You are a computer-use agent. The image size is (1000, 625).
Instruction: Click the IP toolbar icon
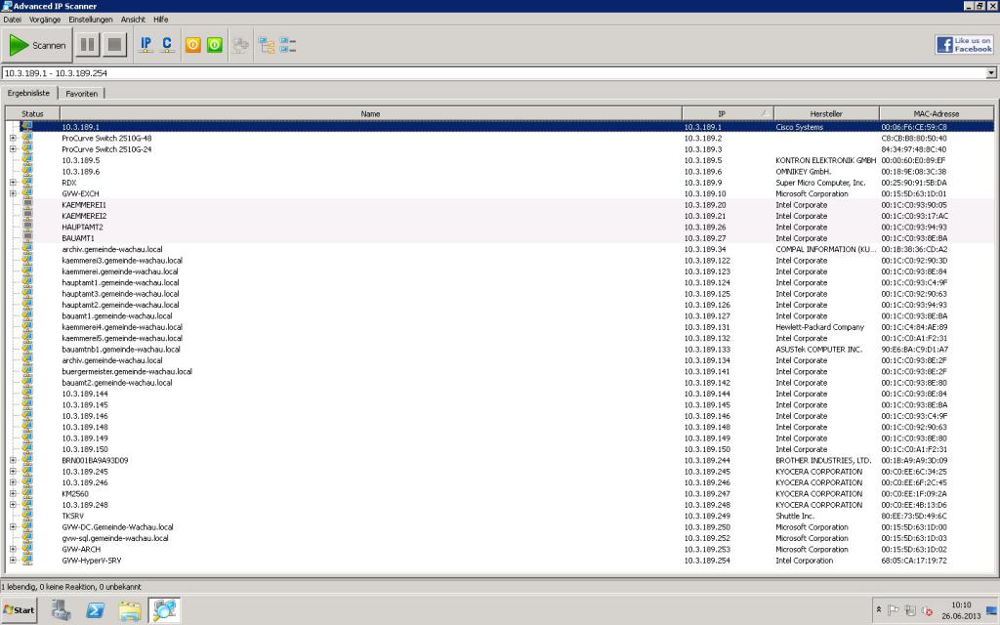(x=146, y=45)
